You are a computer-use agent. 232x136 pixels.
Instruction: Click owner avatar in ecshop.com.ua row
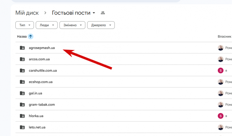click(221, 82)
